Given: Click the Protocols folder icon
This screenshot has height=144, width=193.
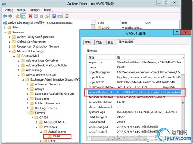Looking at the screenshot, I should click(x=40, y=127).
